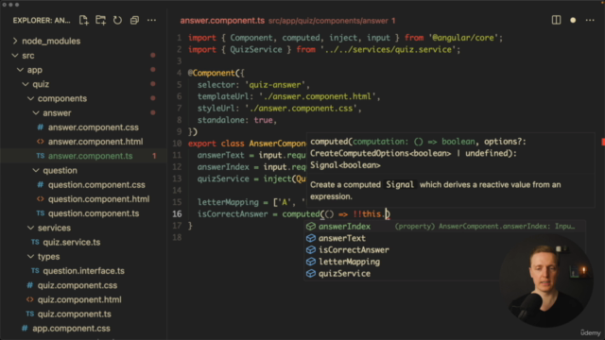Click the 'quiz-answer' selector string
Viewport: 605px width, 340px height.
click(x=275, y=85)
